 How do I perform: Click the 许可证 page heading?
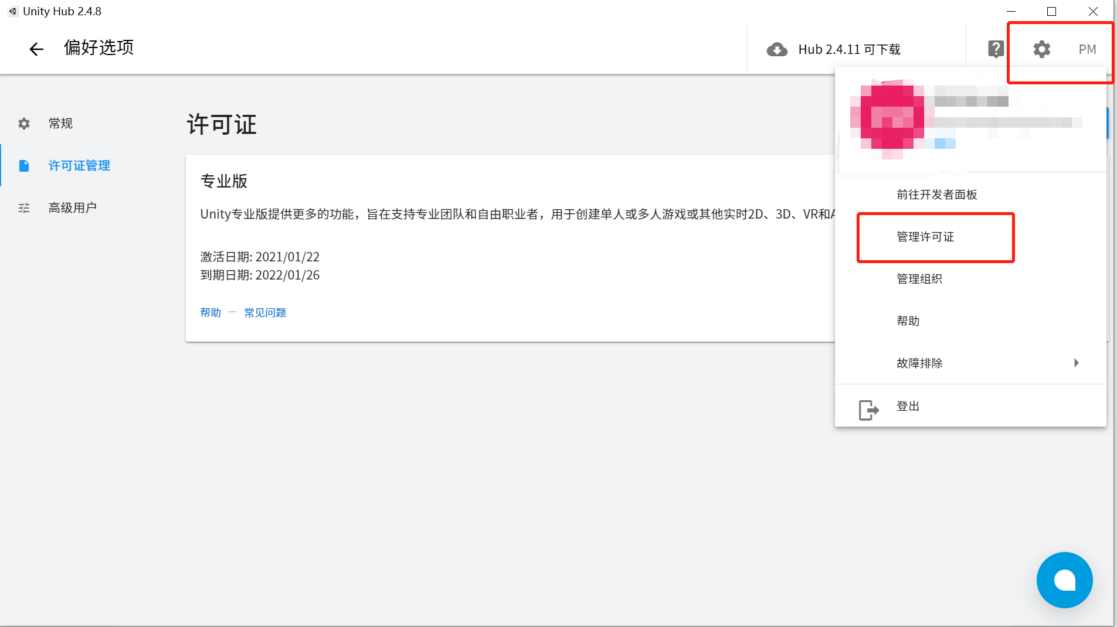[222, 125]
